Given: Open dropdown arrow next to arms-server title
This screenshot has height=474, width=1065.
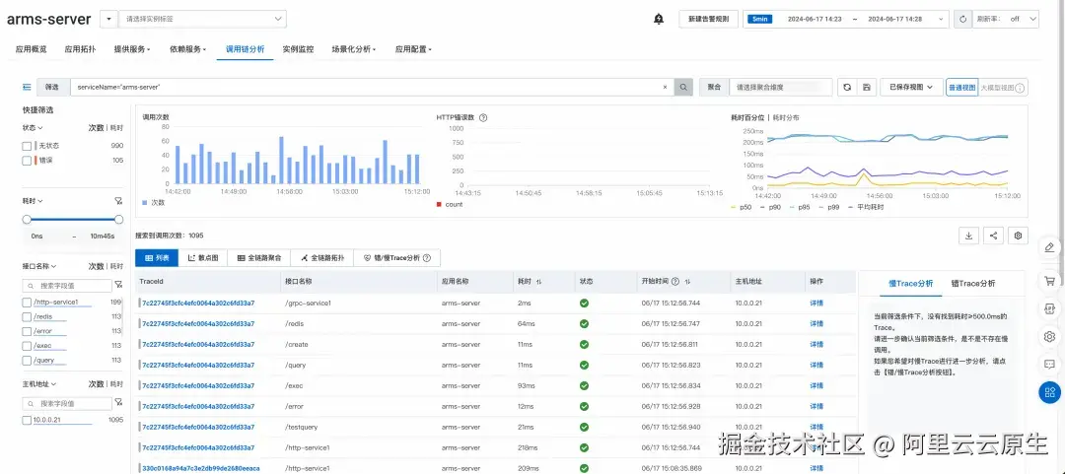Looking at the screenshot, I should pyautogui.click(x=108, y=19).
